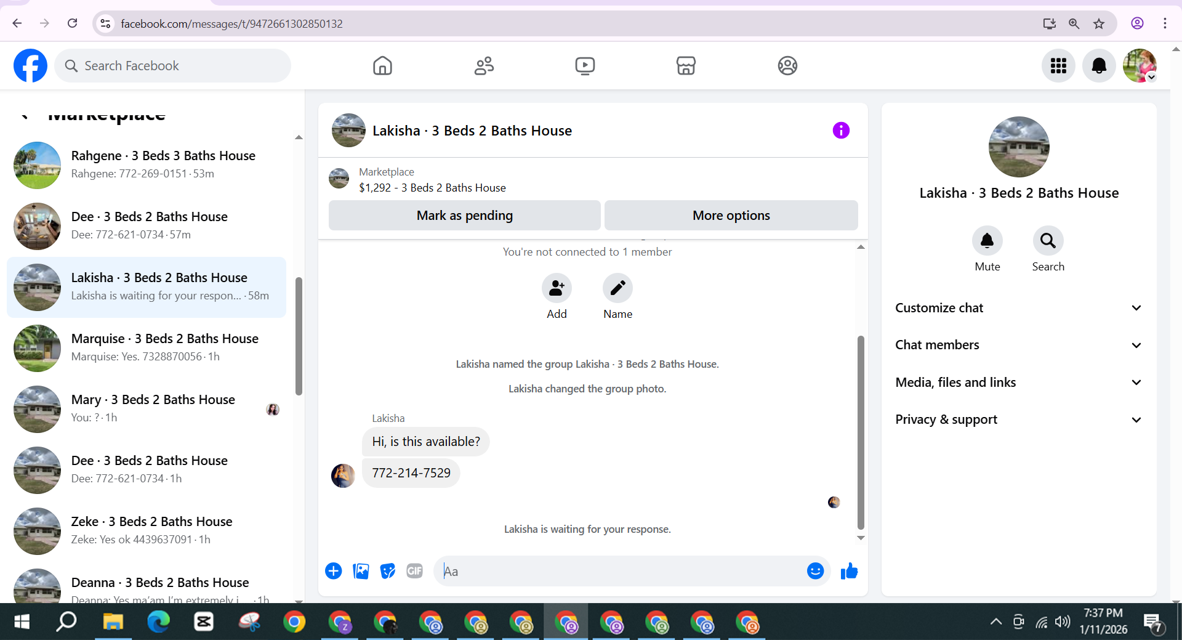Open Mary 3 Beds 2 Baths chat
This screenshot has height=640, width=1182.
147,409
